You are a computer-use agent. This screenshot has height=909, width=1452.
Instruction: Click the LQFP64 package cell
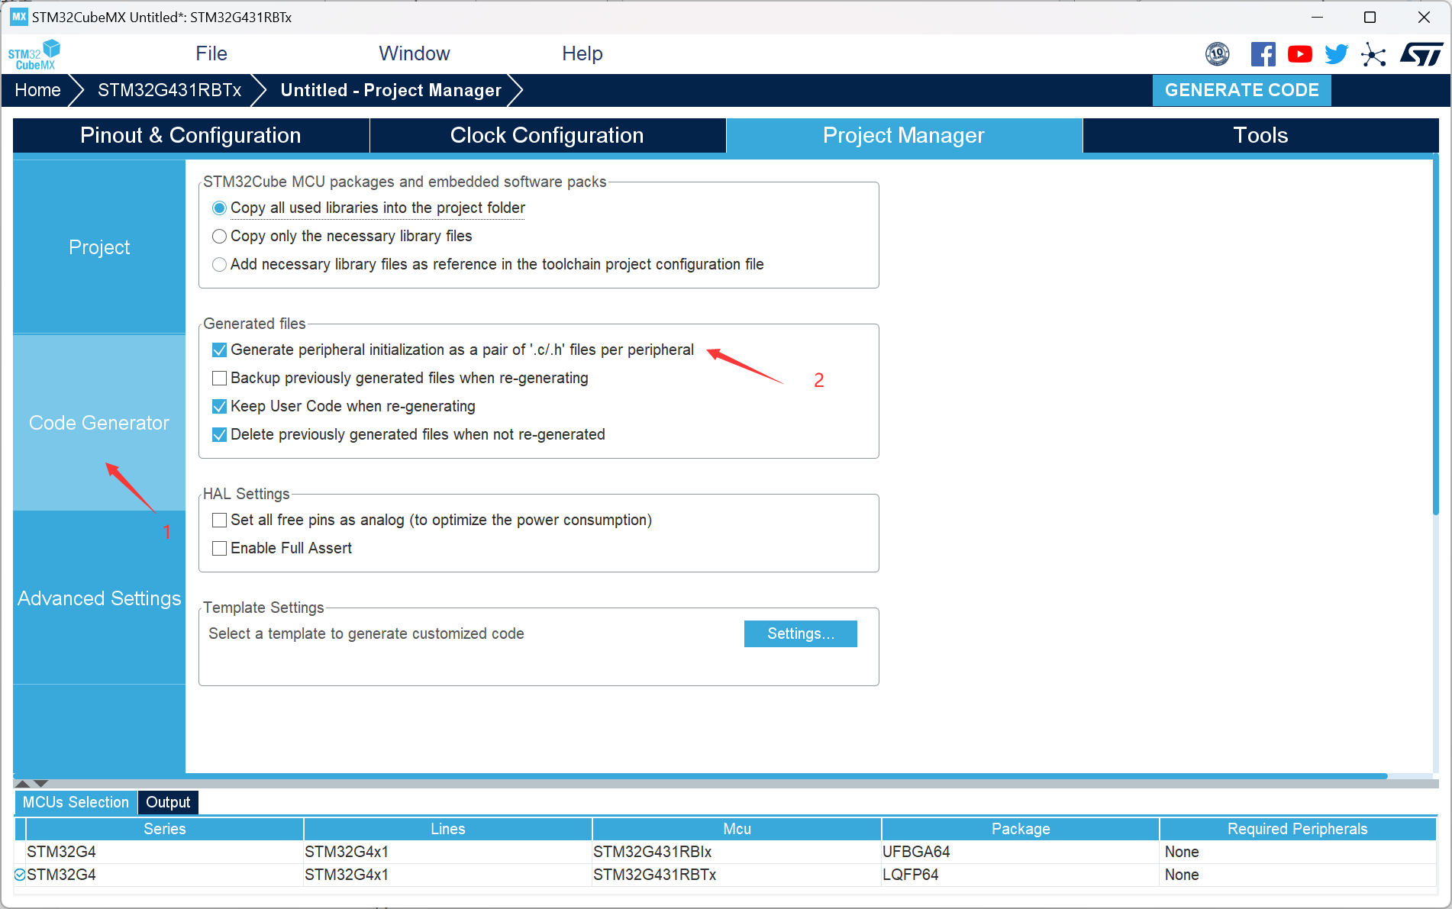pos(1021,875)
